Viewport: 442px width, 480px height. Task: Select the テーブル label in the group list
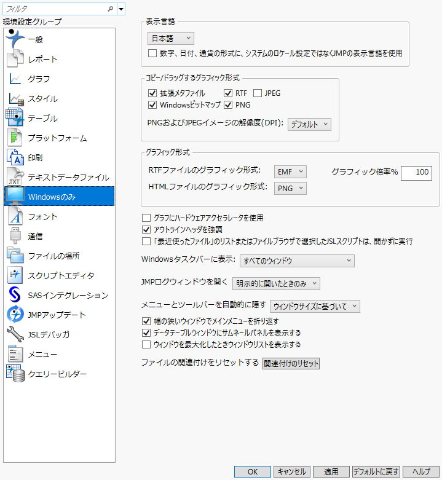click(x=42, y=118)
